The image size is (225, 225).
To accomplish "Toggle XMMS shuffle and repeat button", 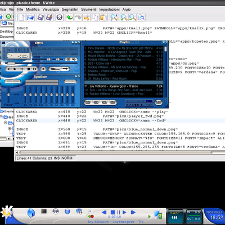I will (71, 59).
